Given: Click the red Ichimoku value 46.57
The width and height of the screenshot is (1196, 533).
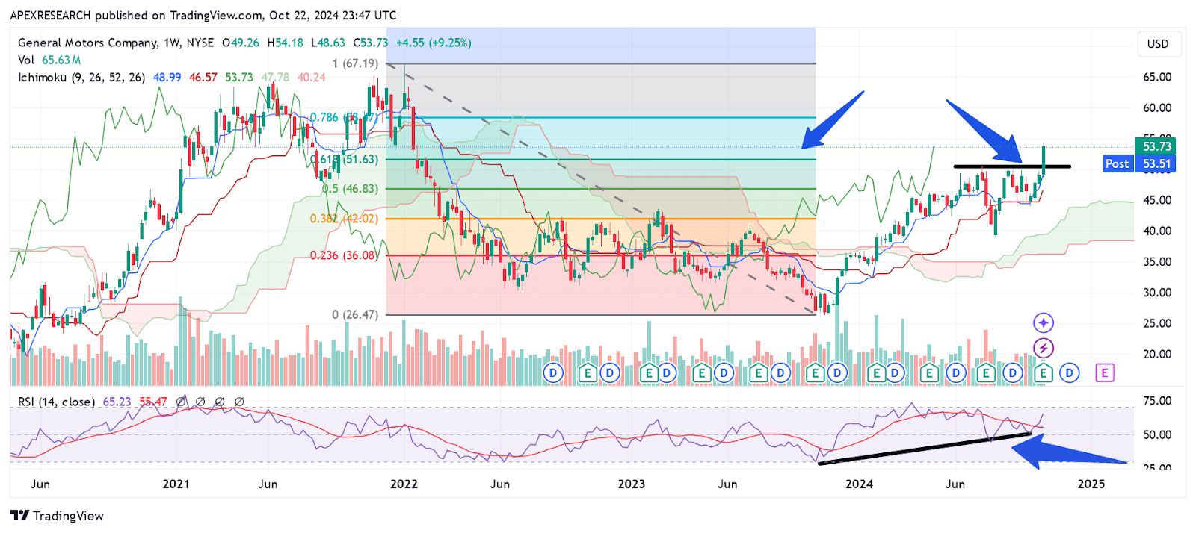Looking at the screenshot, I should tap(203, 77).
